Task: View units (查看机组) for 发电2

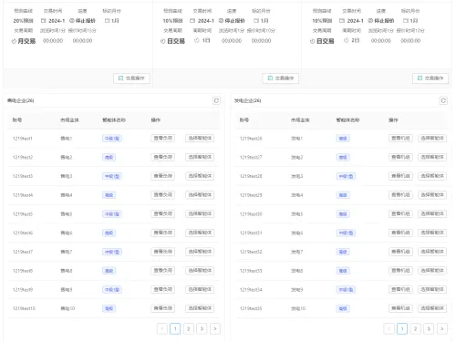Action: pyautogui.click(x=400, y=157)
